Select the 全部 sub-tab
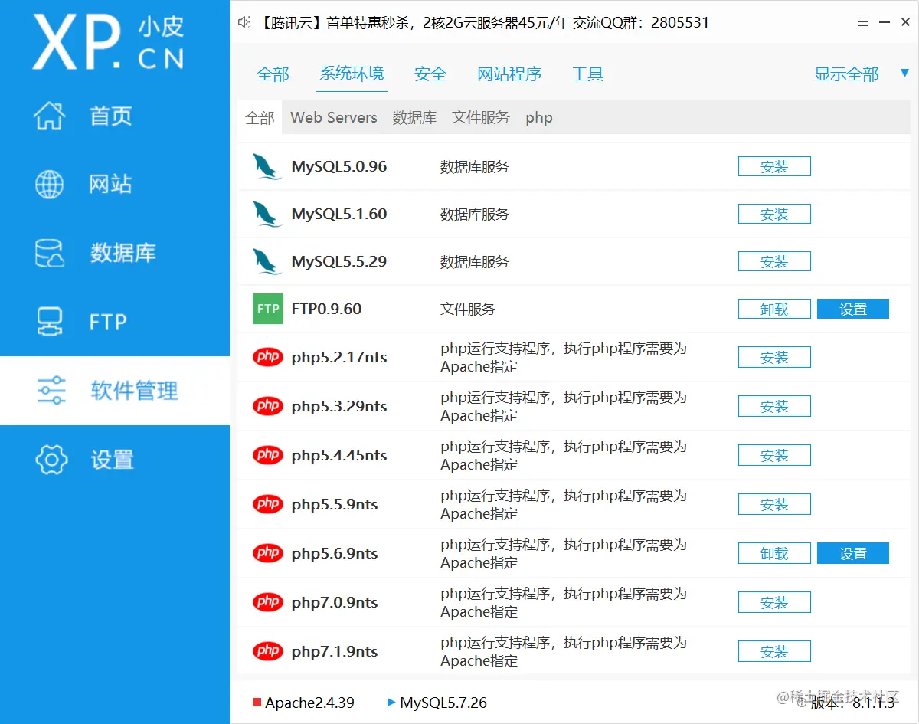Image resolution: width=919 pixels, height=724 pixels. click(260, 118)
